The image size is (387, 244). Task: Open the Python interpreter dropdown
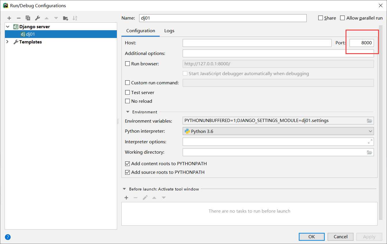pos(278,131)
